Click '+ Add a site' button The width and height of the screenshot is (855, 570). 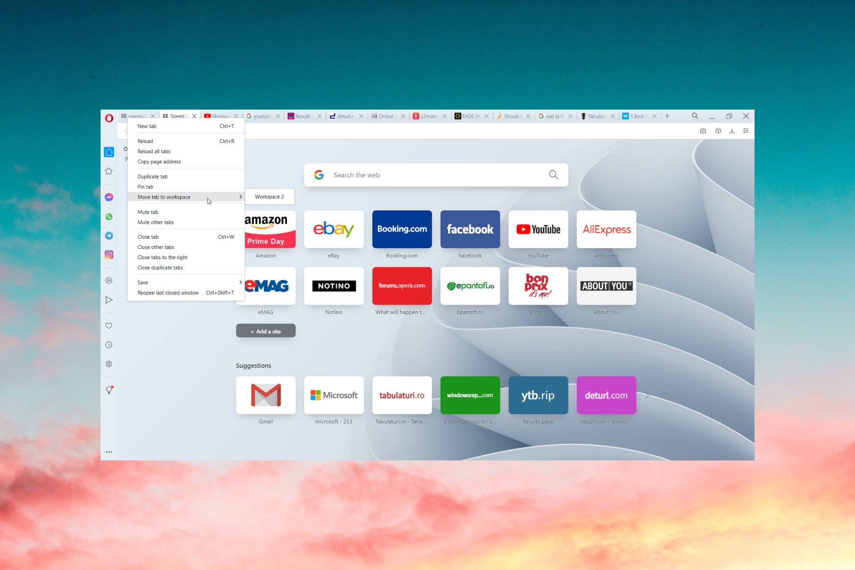tap(266, 331)
